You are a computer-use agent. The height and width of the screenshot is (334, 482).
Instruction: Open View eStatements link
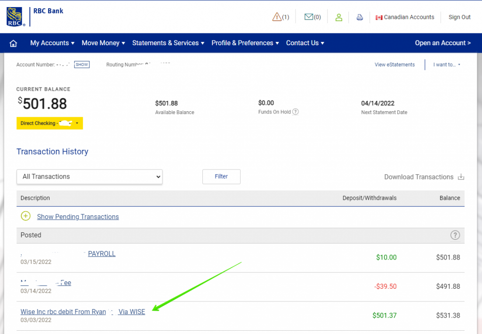pyautogui.click(x=394, y=65)
